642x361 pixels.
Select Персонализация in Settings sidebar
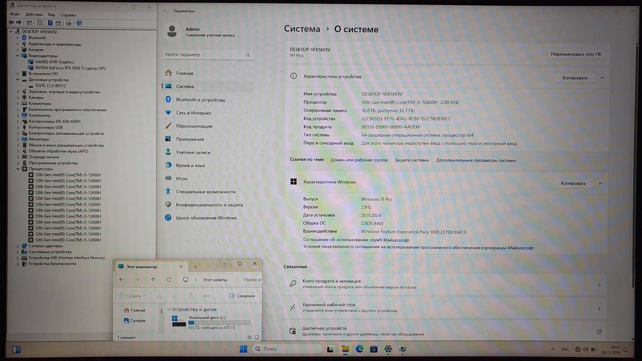pyautogui.click(x=194, y=126)
